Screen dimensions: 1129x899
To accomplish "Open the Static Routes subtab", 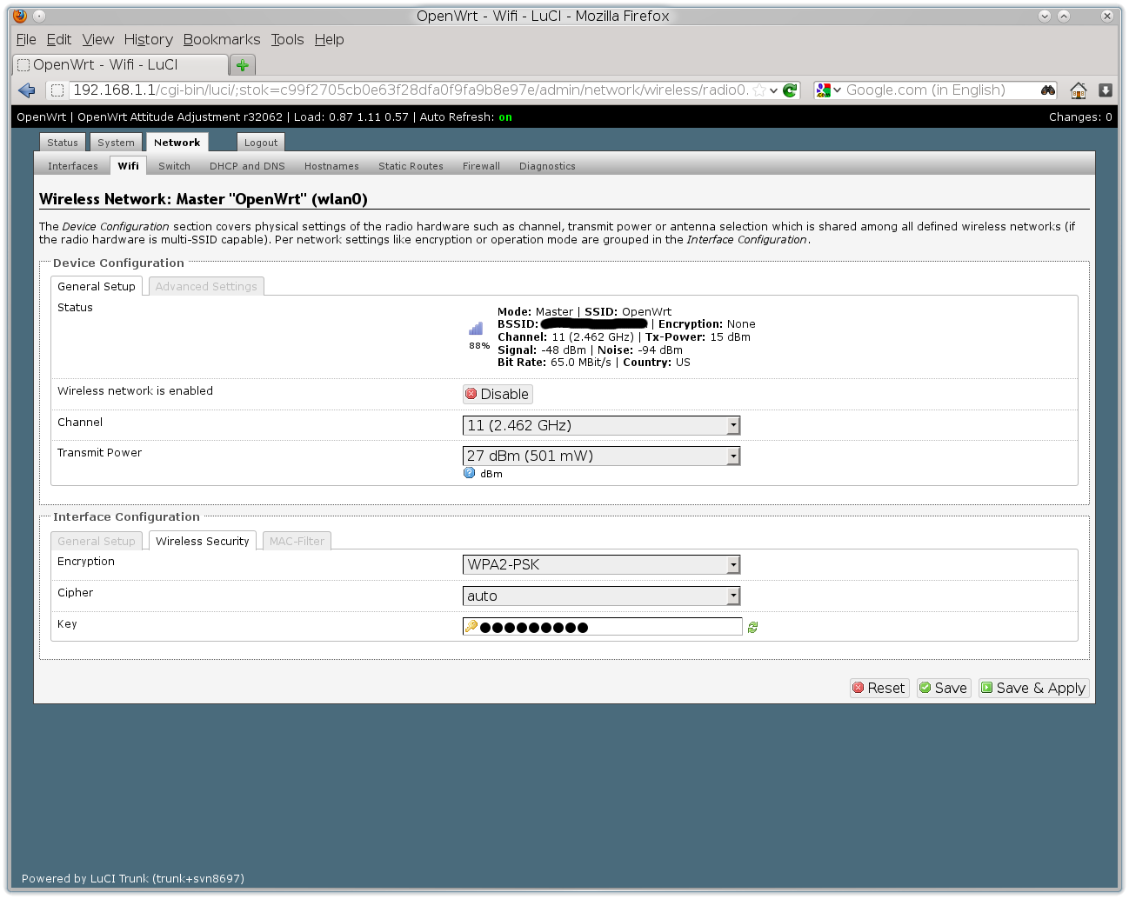I will coord(411,166).
